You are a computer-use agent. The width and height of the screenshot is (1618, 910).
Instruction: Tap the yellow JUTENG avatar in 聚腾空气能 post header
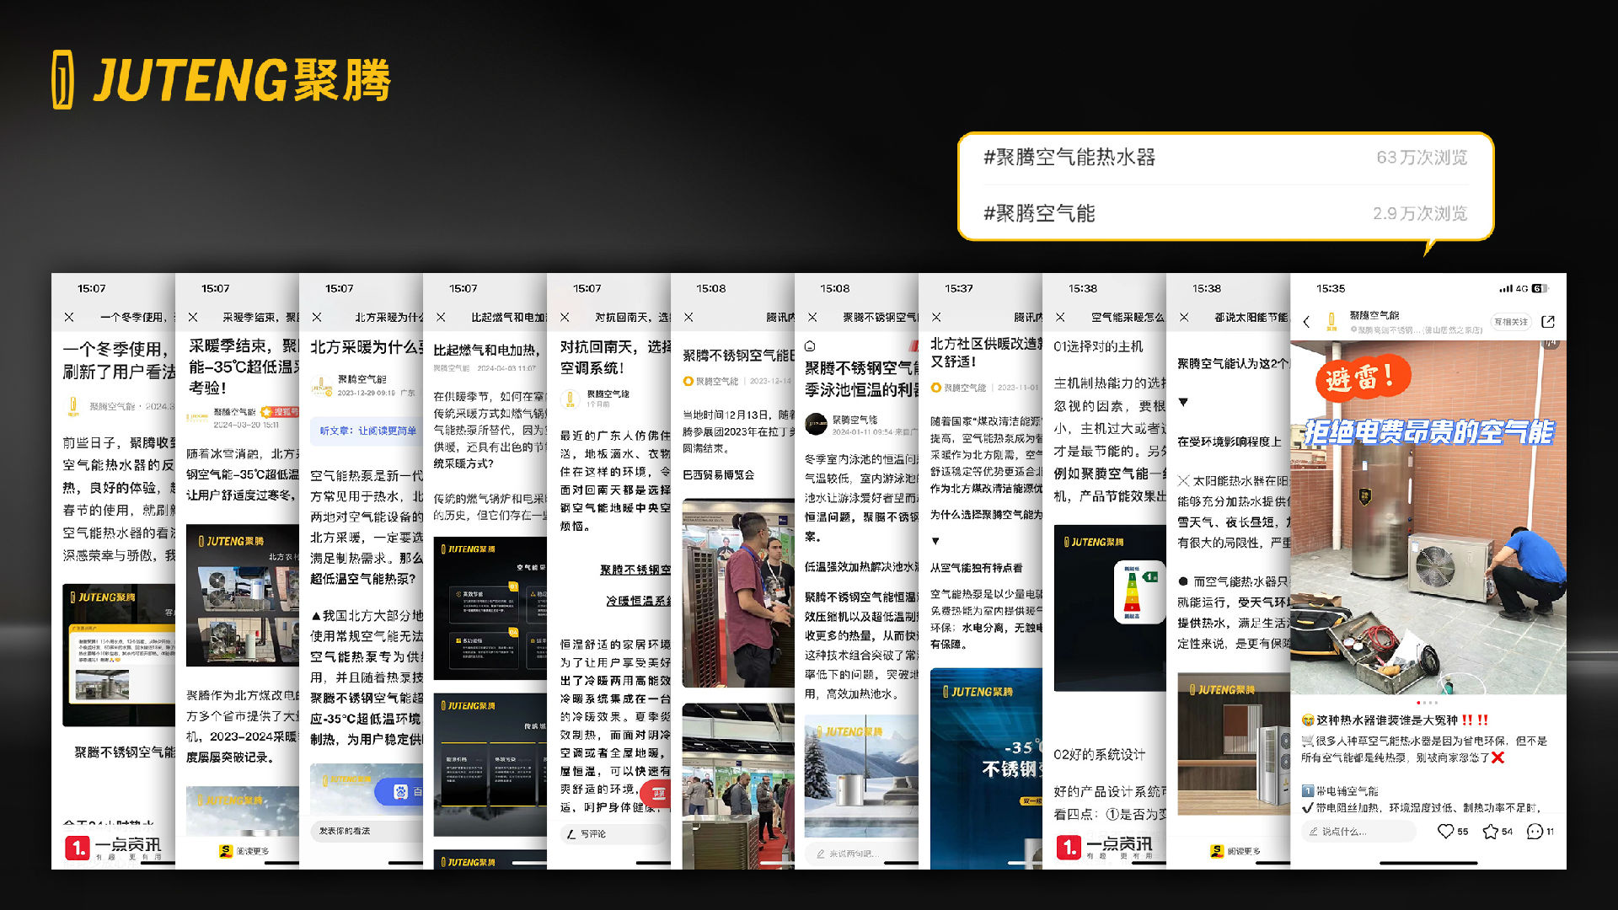click(1332, 321)
